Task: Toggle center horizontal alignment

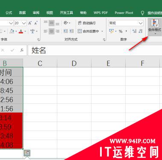Action: click(51, 31)
